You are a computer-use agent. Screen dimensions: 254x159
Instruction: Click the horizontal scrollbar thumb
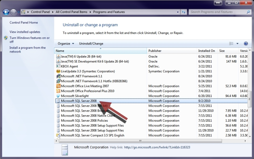(140, 141)
